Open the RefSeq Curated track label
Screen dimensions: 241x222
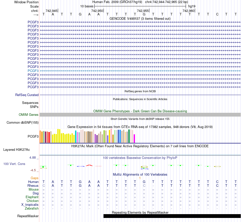point(27,95)
